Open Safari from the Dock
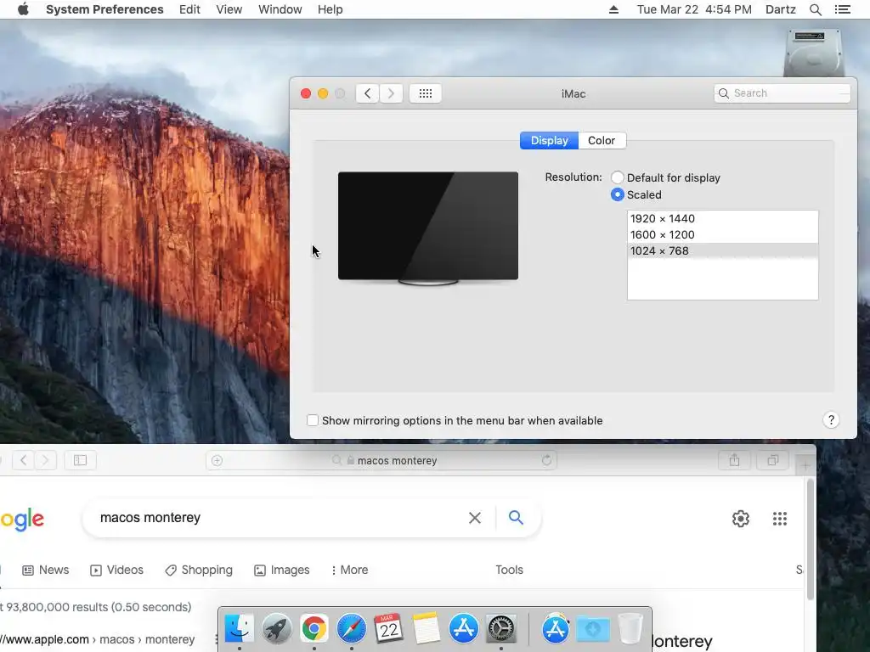Image resolution: width=870 pixels, height=652 pixels. [x=351, y=629]
